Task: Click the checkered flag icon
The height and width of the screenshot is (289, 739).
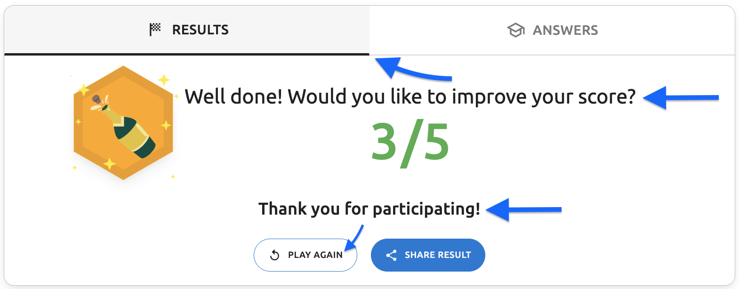Action: [x=155, y=30]
